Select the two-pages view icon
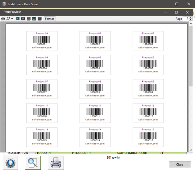The height and width of the screenshot is (172, 195). click(x=23, y=19)
